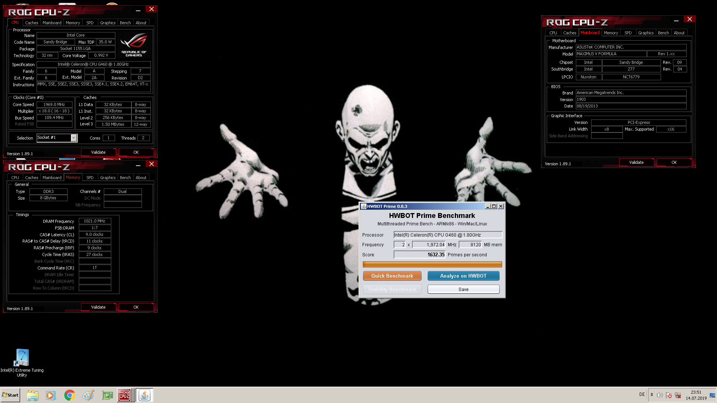Image resolution: width=717 pixels, height=403 pixels.
Task: Click the 1,972.04 MHz frequency field
Action: 429,245
